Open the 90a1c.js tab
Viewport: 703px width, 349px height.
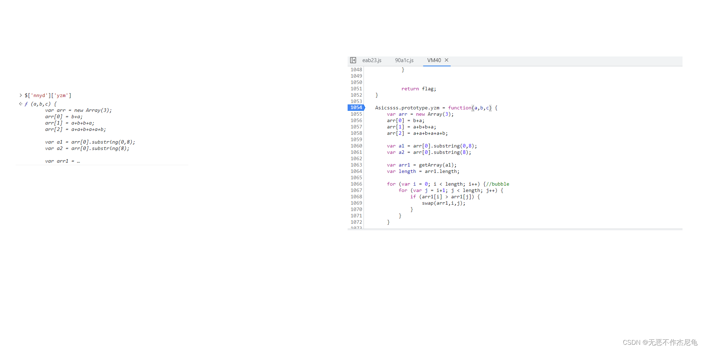pyautogui.click(x=404, y=60)
